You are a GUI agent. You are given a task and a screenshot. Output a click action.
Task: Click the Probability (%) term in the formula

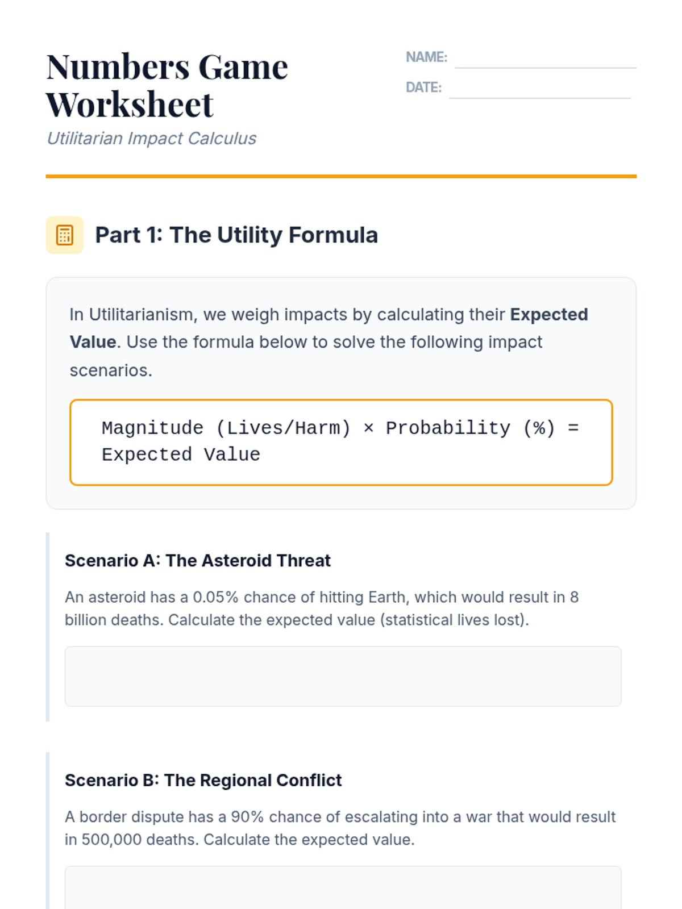point(470,428)
